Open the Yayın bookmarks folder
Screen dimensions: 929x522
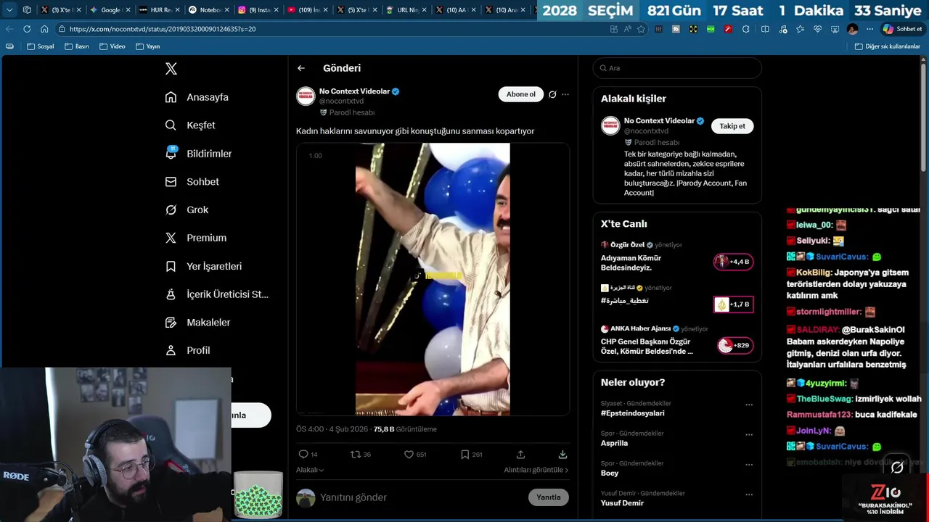click(147, 46)
